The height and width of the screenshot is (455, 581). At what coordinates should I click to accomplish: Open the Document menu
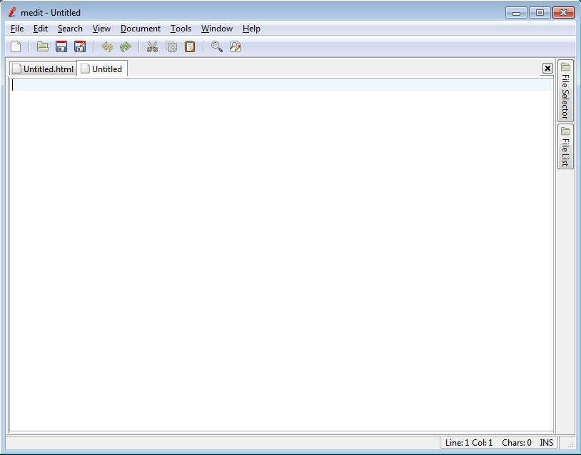click(141, 29)
